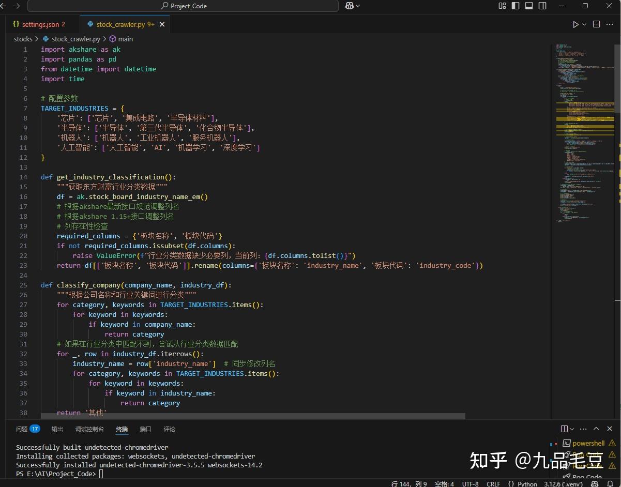Image resolution: width=621 pixels, height=487 pixels.
Task: Run the Python file using the play button
Action: pos(575,24)
